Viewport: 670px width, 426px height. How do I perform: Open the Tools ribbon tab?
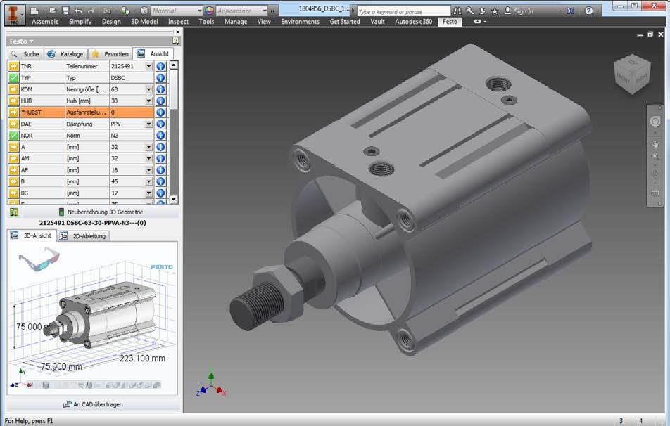(x=206, y=21)
